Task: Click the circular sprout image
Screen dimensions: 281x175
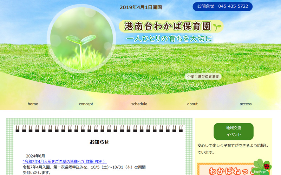Action: 81,38
